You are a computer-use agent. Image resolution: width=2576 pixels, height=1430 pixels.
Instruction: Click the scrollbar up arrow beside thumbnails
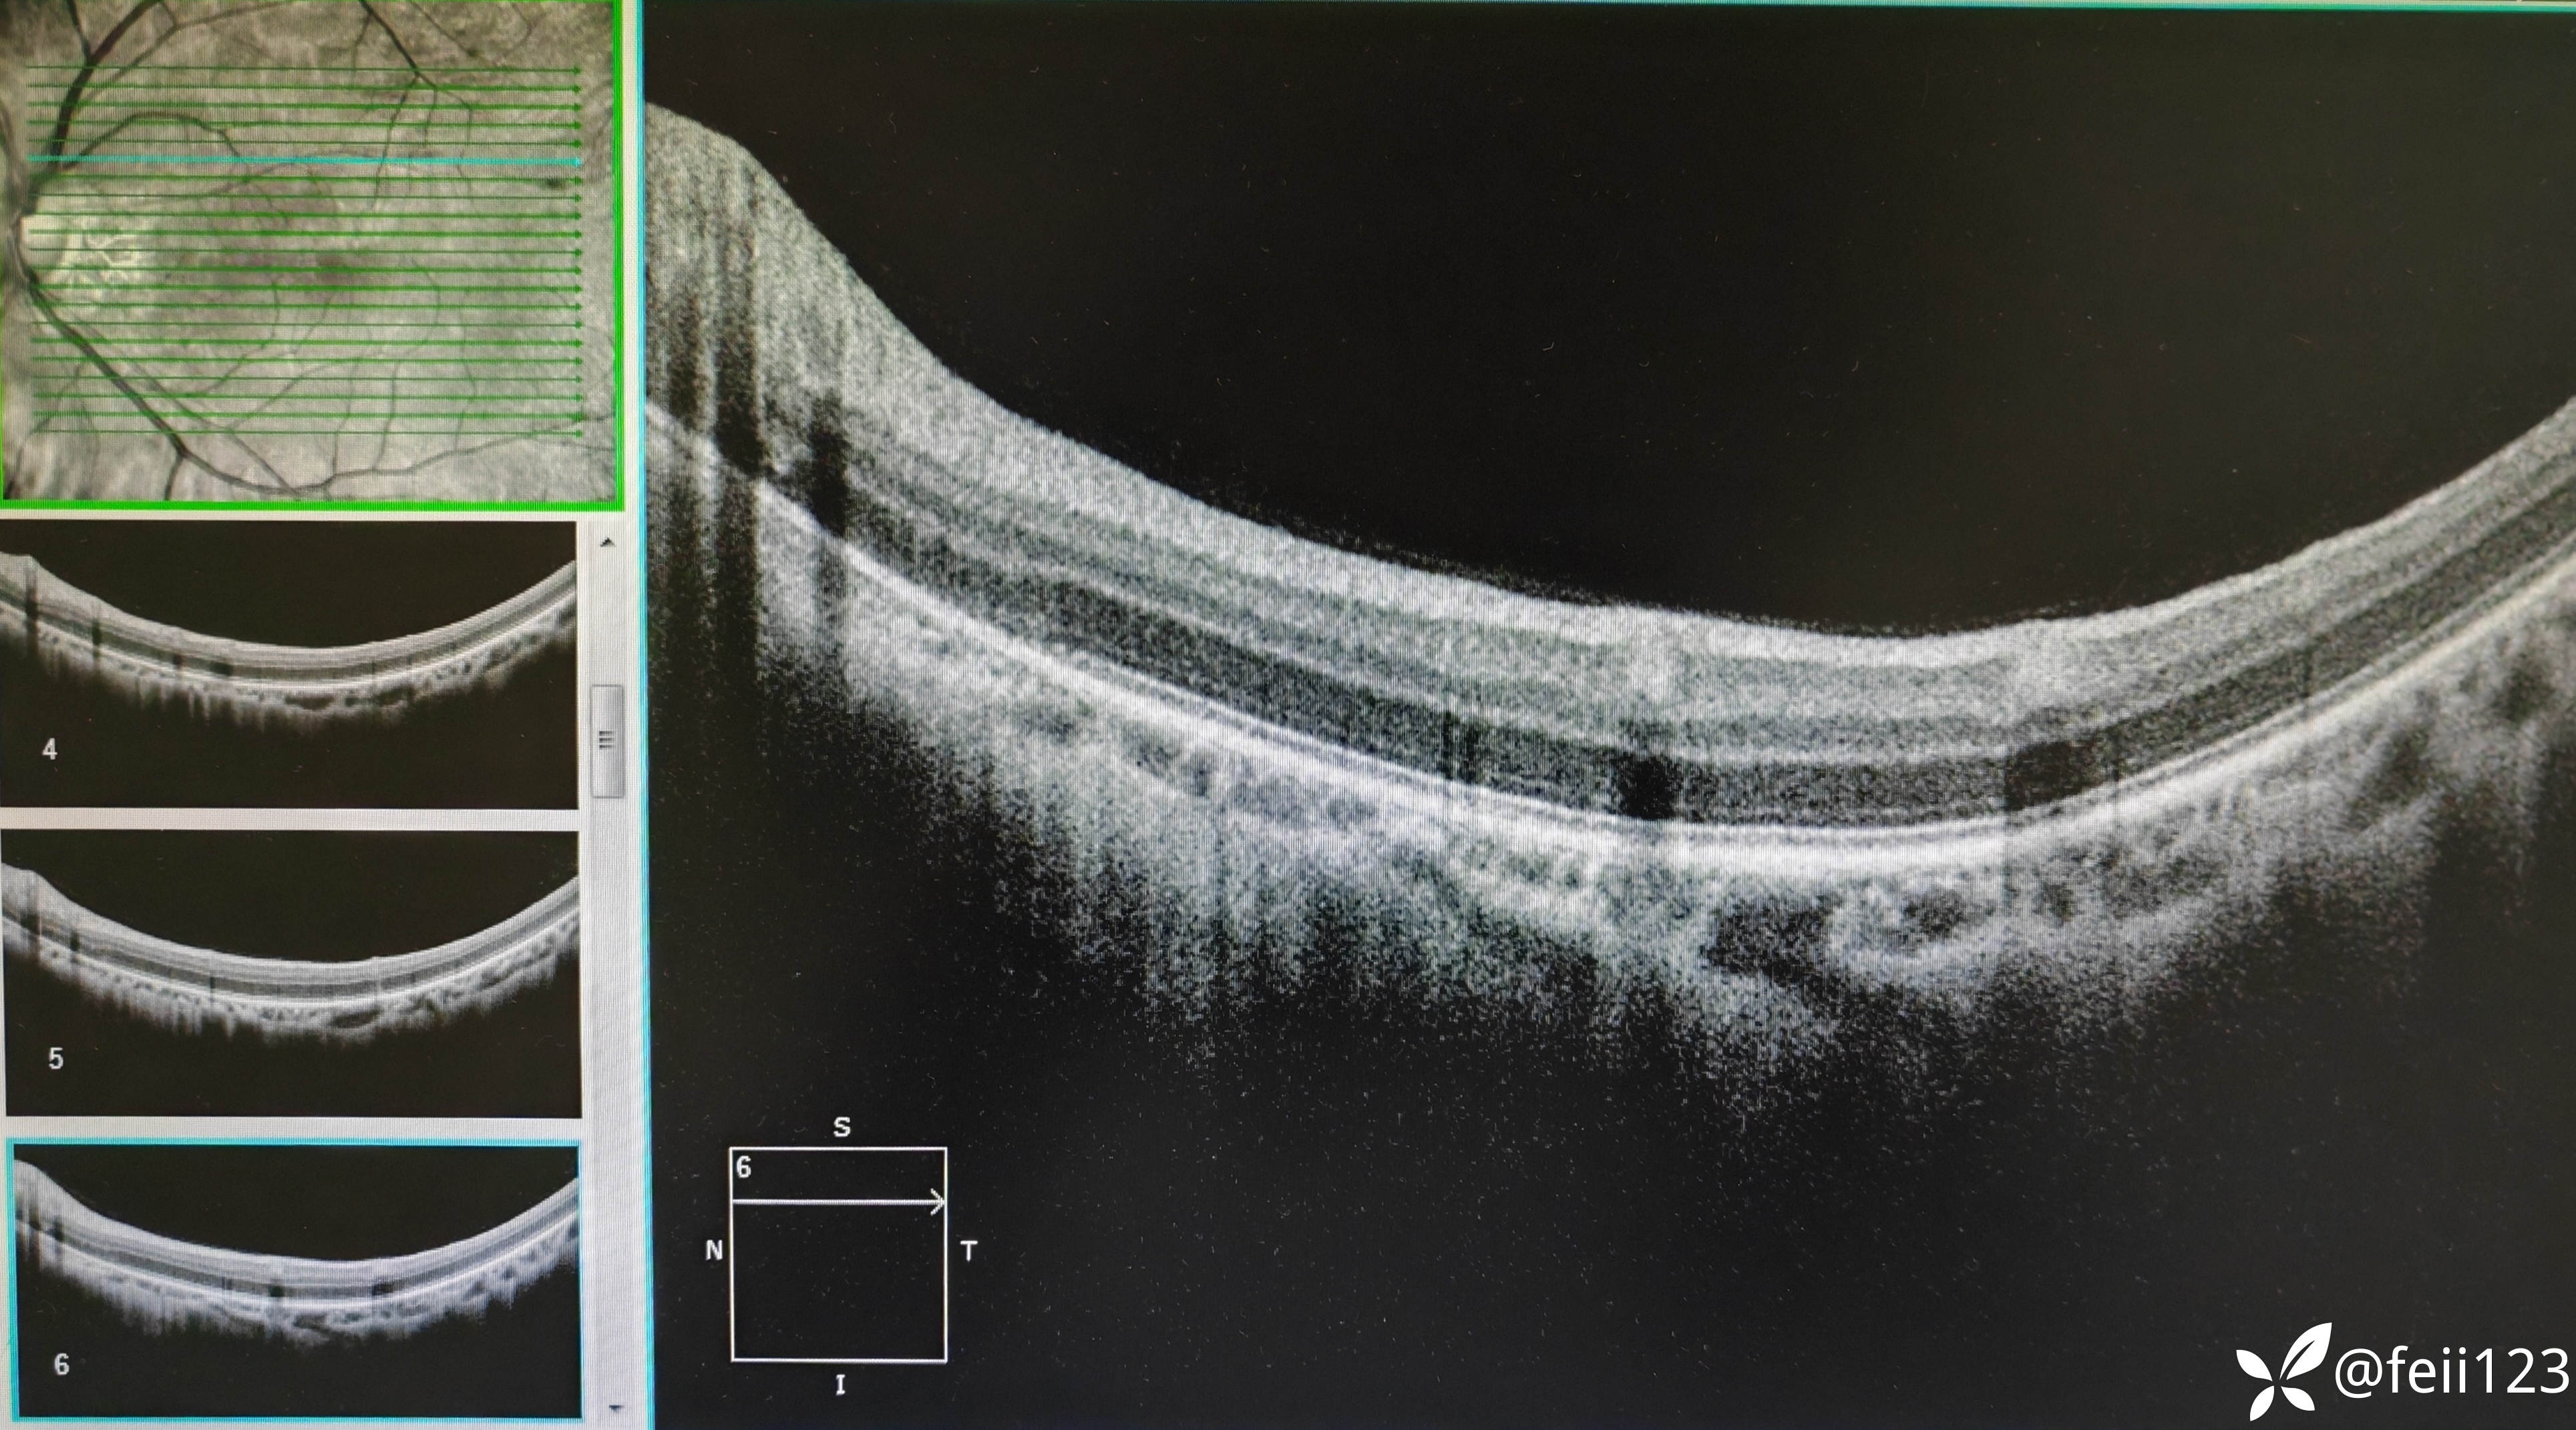[x=607, y=542]
